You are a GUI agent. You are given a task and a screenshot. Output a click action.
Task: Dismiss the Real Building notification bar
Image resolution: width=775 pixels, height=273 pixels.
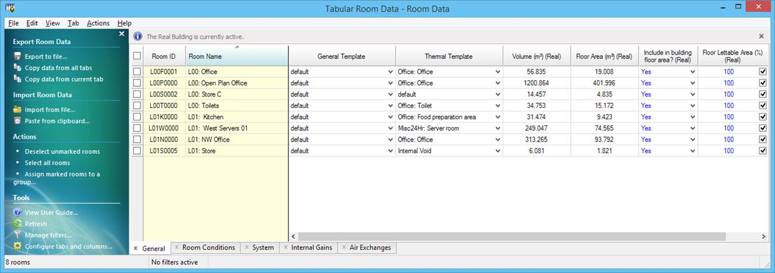point(761,37)
